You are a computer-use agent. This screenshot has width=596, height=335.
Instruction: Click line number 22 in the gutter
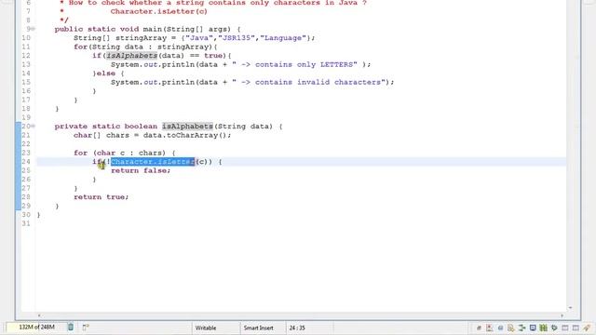26,144
